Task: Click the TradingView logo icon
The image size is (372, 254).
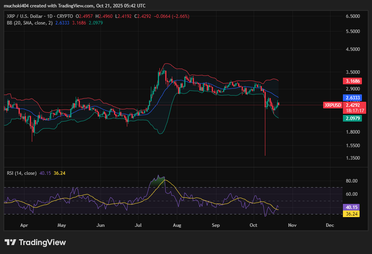Action: [10, 242]
